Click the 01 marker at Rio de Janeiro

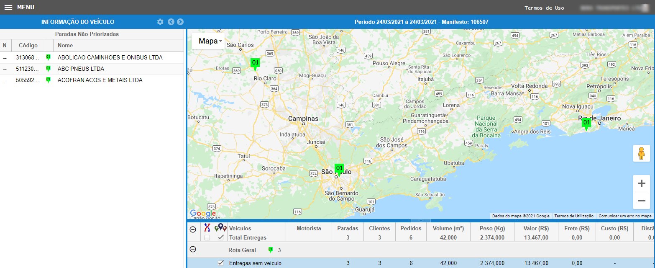586,124
